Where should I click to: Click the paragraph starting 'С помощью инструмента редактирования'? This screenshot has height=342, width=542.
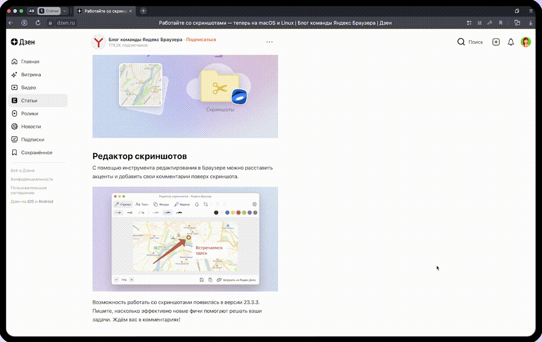[x=182, y=172]
